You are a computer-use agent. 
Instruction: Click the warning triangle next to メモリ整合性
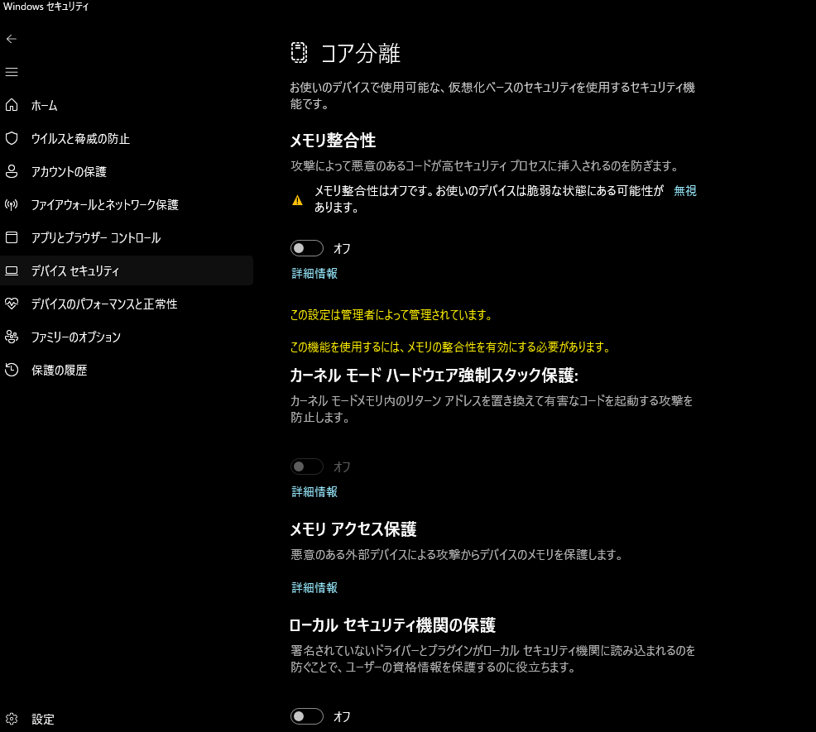[298, 199]
